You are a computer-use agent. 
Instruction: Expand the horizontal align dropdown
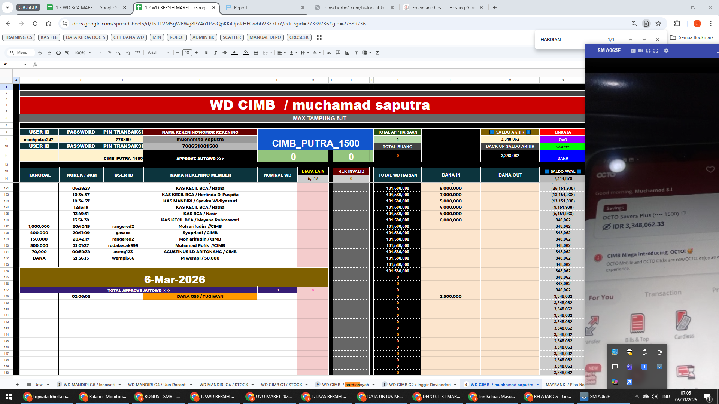[282, 53]
